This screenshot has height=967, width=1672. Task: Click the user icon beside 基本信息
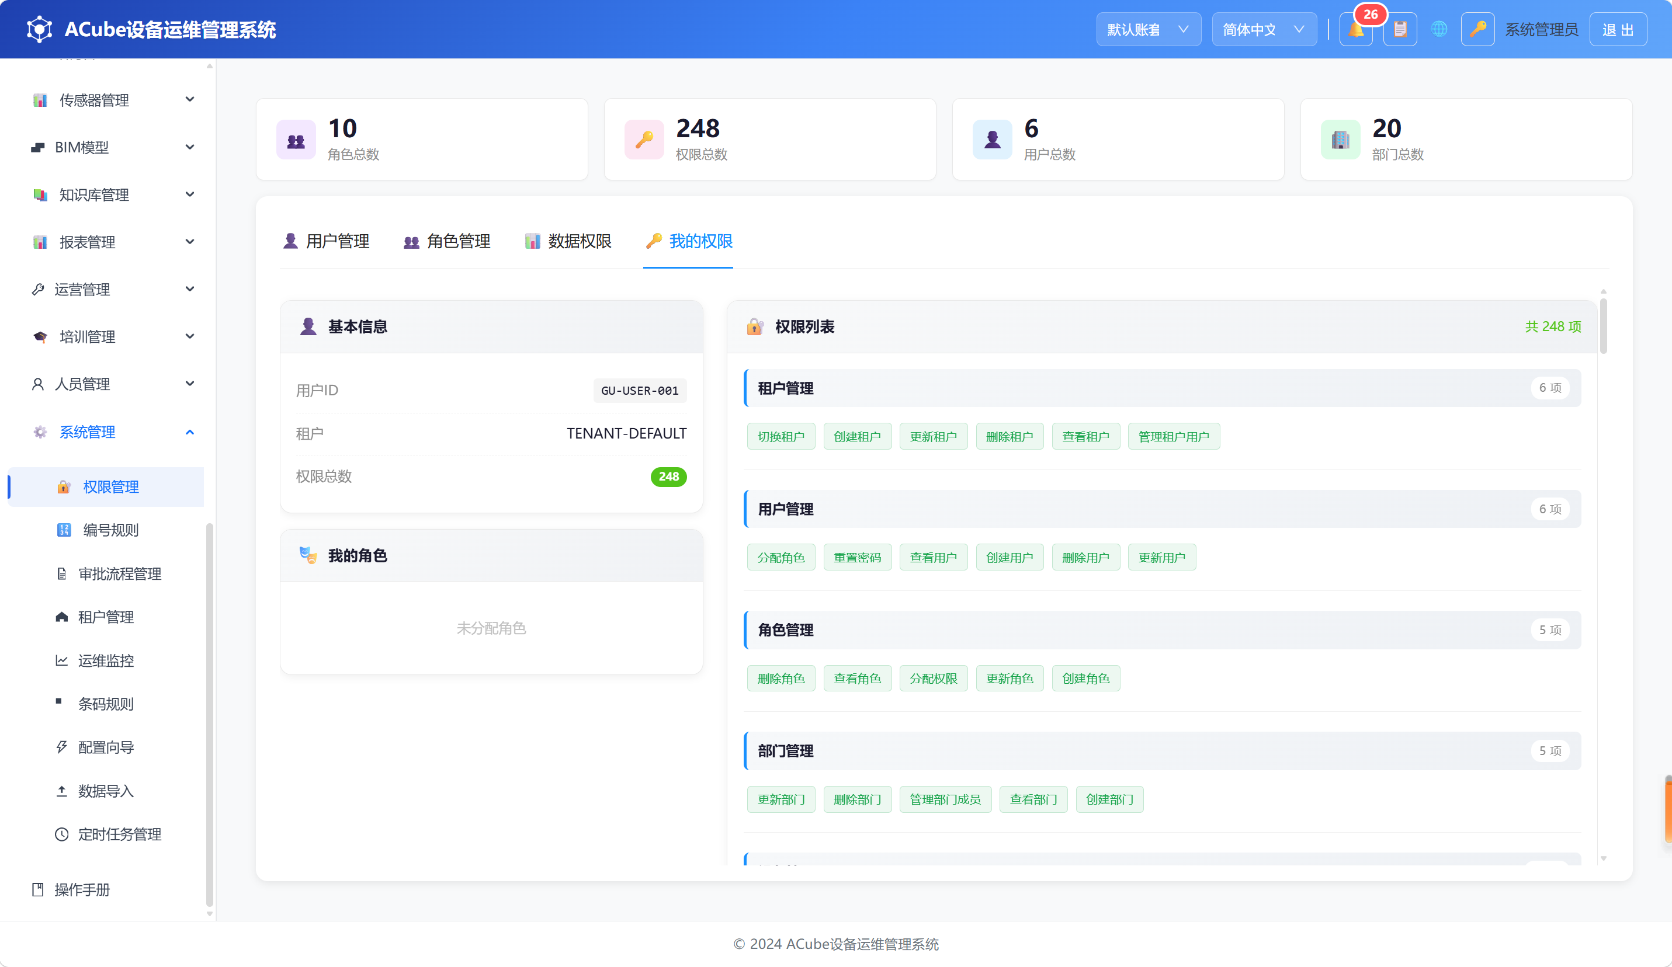tap(308, 326)
